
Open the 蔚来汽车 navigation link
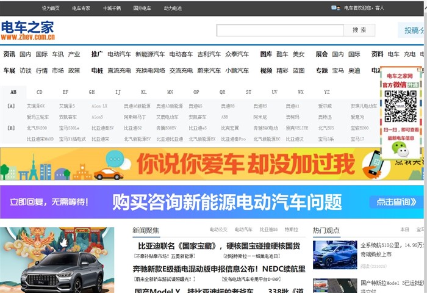pos(209,71)
